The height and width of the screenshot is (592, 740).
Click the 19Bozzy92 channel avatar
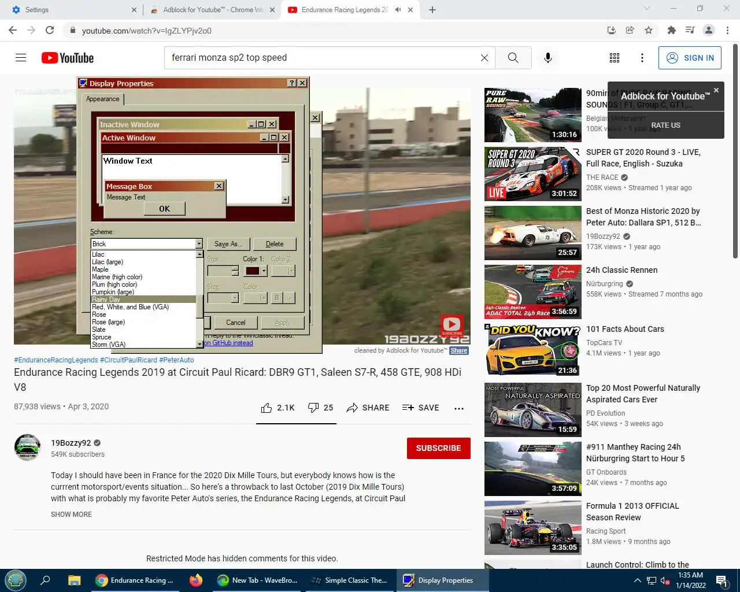tap(27, 447)
